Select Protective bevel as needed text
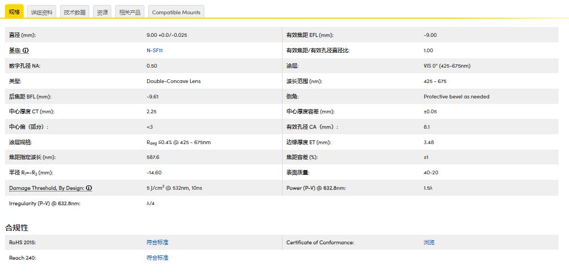The height and width of the screenshot is (275, 569). tap(456, 97)
